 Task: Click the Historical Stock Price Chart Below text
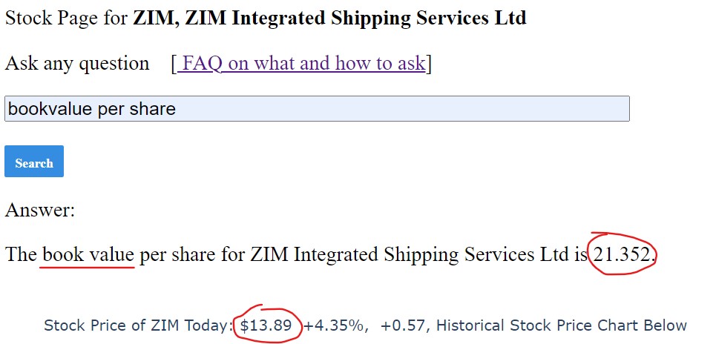pyautogui.click(x=562, y=325)
